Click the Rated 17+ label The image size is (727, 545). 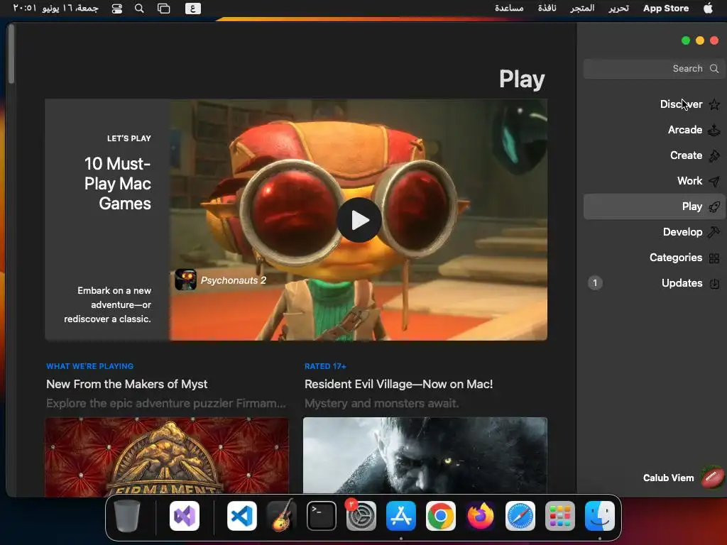(x=325, y=366)
